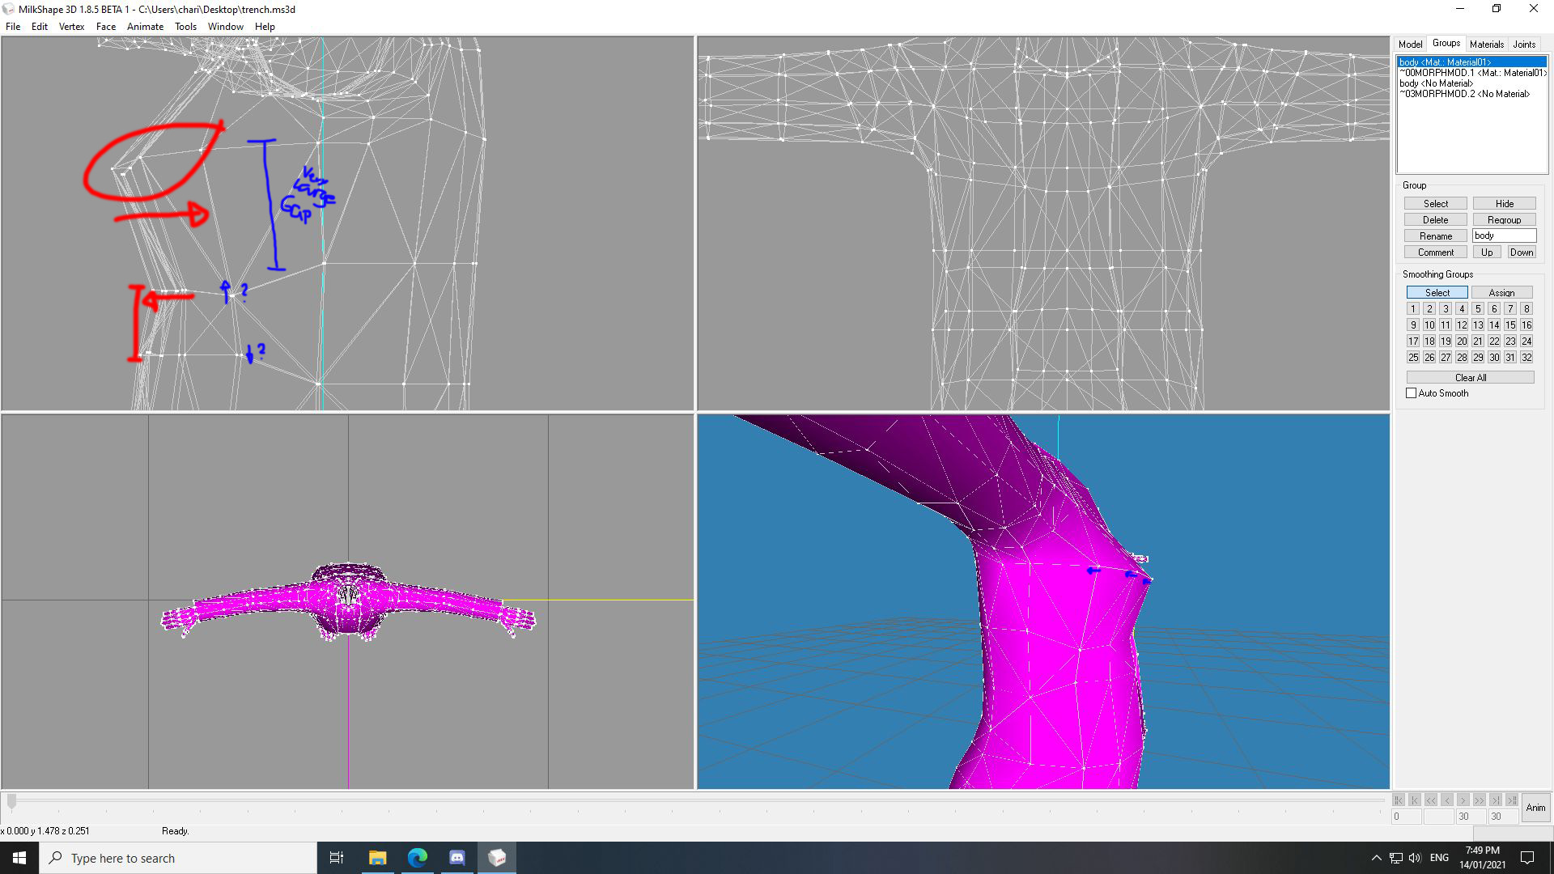Step one frame backward
The height and width of the screenshot is (874, 1554).
tap(1447, 800)
